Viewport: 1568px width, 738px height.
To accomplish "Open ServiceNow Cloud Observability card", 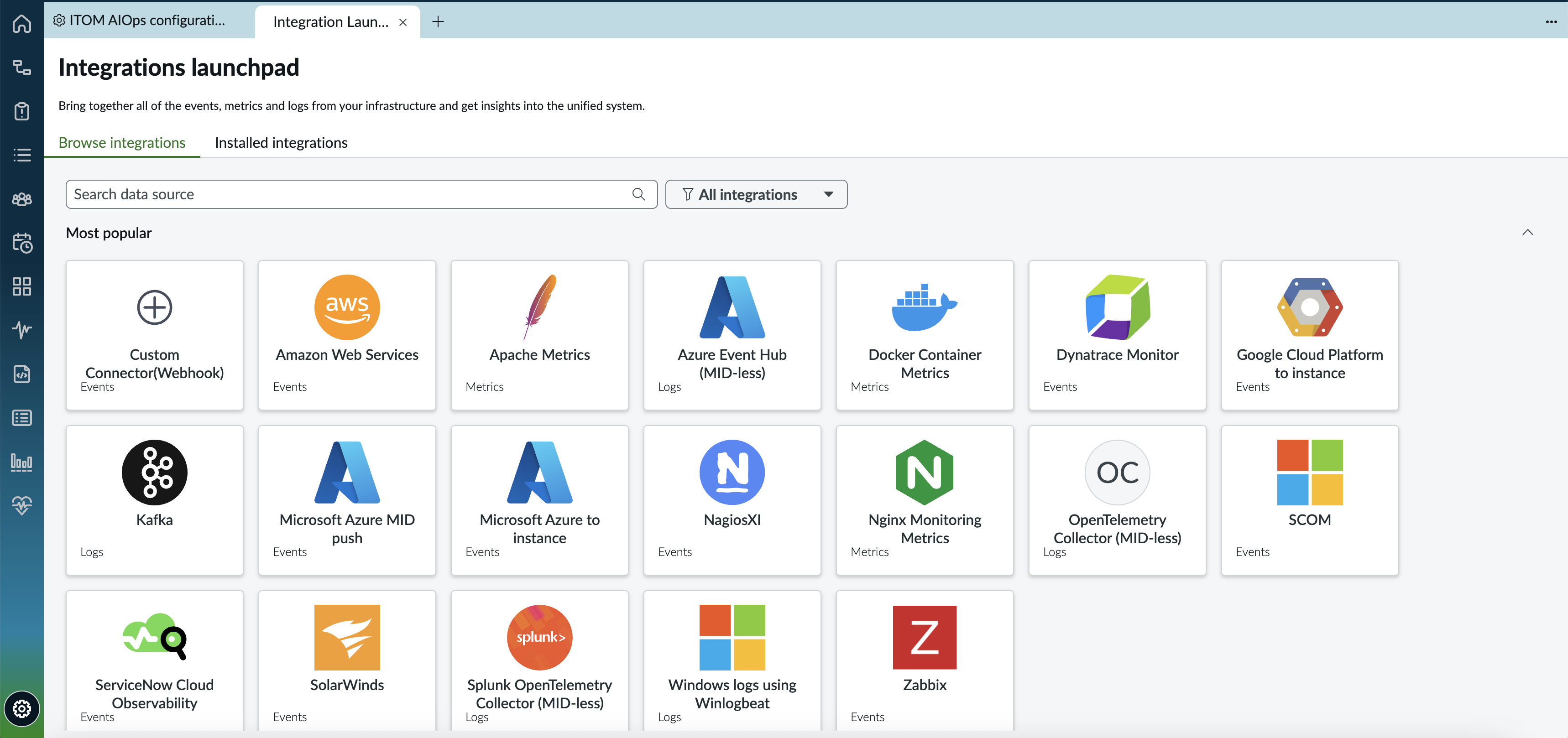I will (x=155, y=661).
